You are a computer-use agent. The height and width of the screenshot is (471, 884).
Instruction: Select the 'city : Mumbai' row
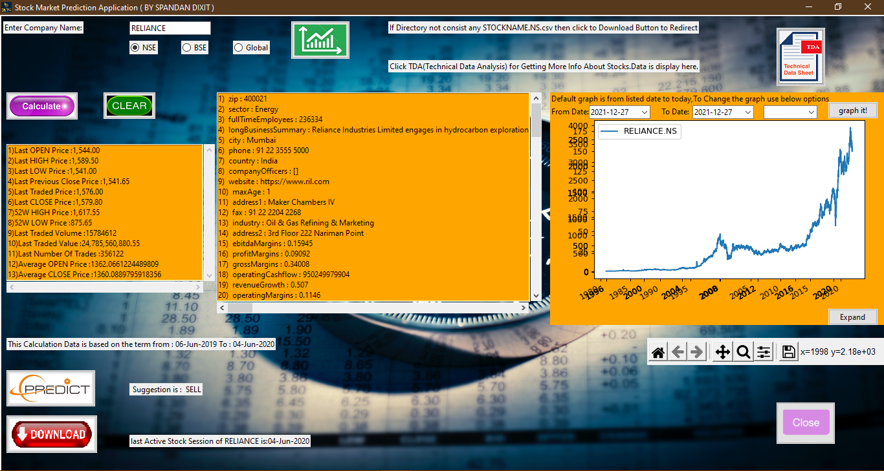(247, 140)
